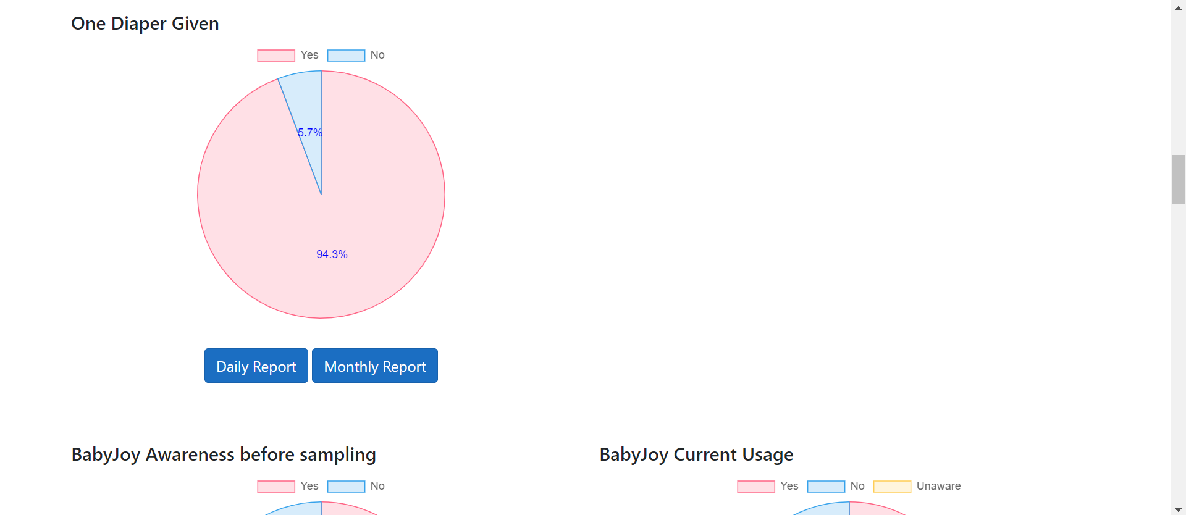Click the One Diaper Given heading
1186x515 pixels.
[x=145, y=23]
